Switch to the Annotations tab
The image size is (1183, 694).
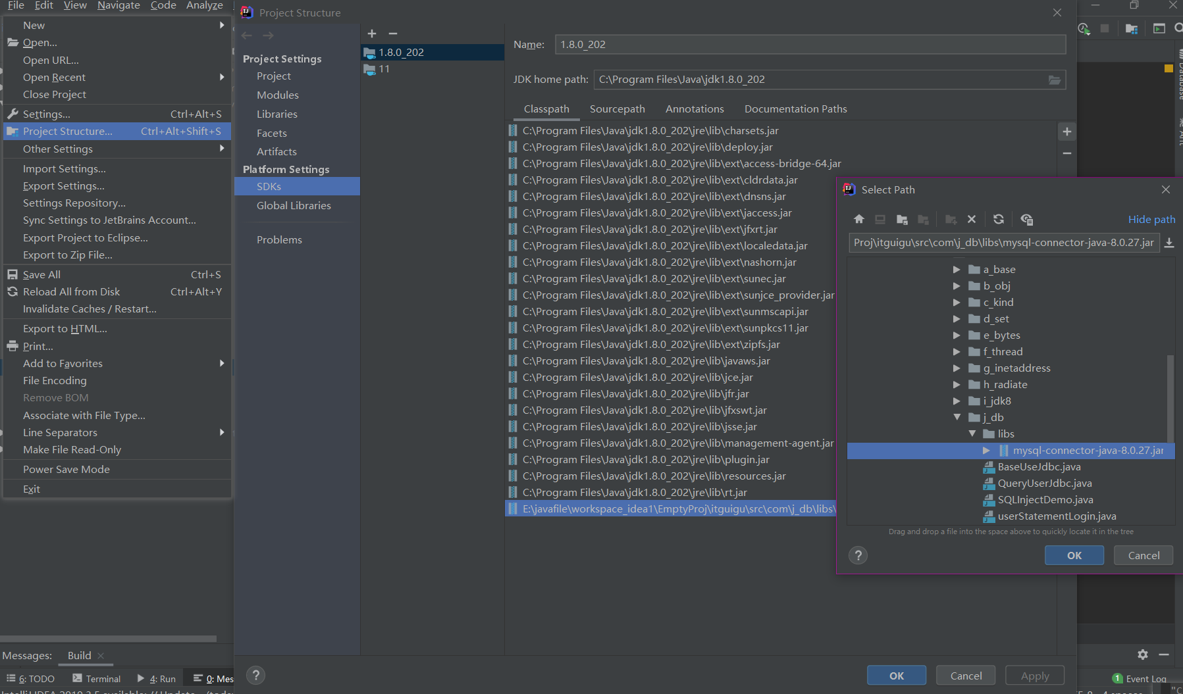pyautogui.click(x=695, y=109)
